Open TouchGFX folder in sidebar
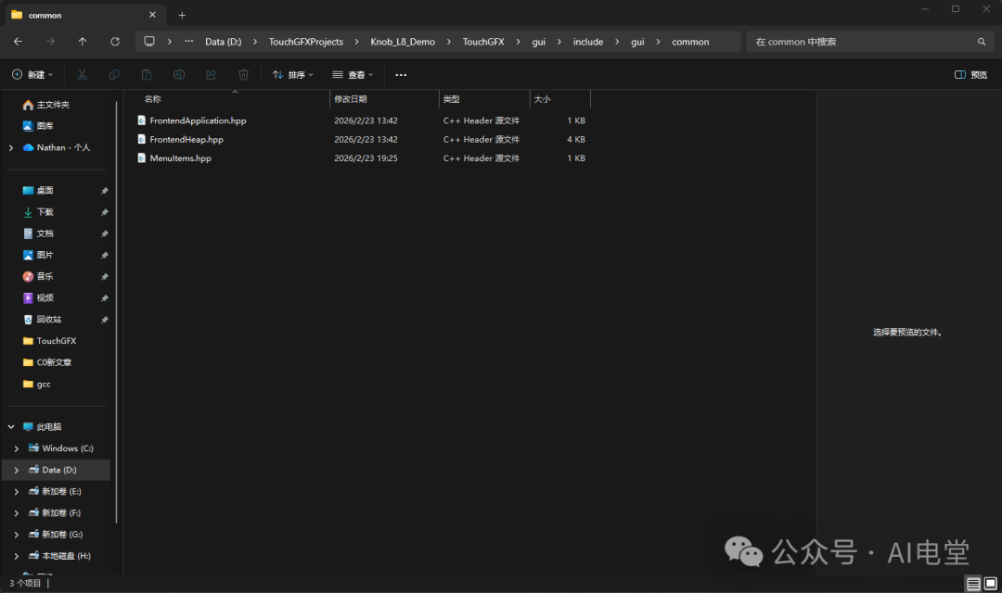Image resolution: width=1002 pixels, height=593 pixels. [57, 341]
